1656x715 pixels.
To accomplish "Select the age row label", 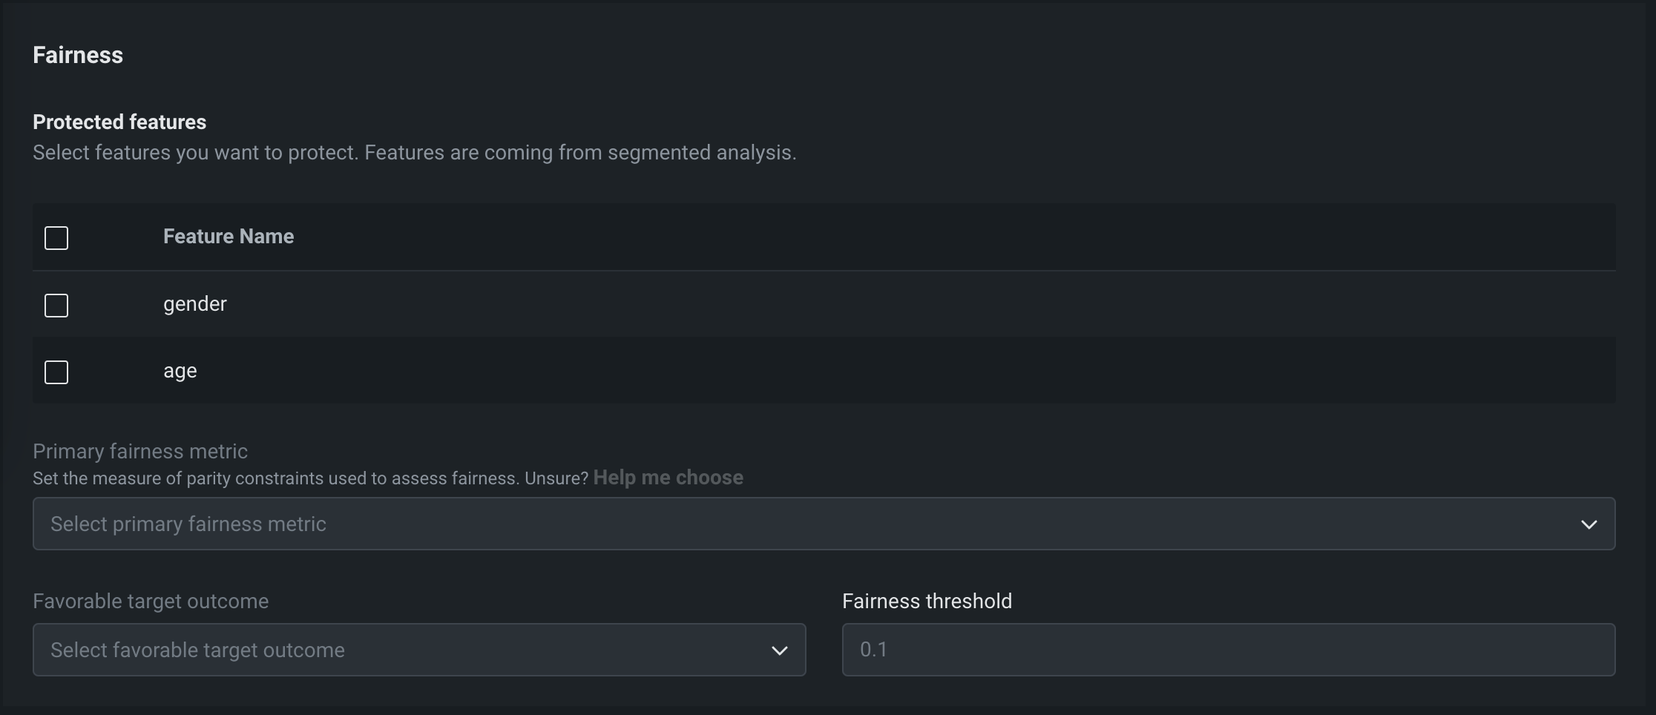I will (180, 371).
